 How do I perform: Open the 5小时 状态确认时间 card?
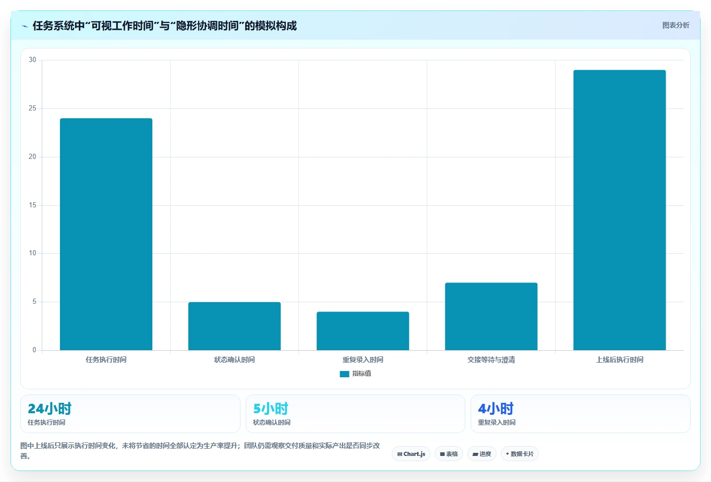(x=355, y=414)
